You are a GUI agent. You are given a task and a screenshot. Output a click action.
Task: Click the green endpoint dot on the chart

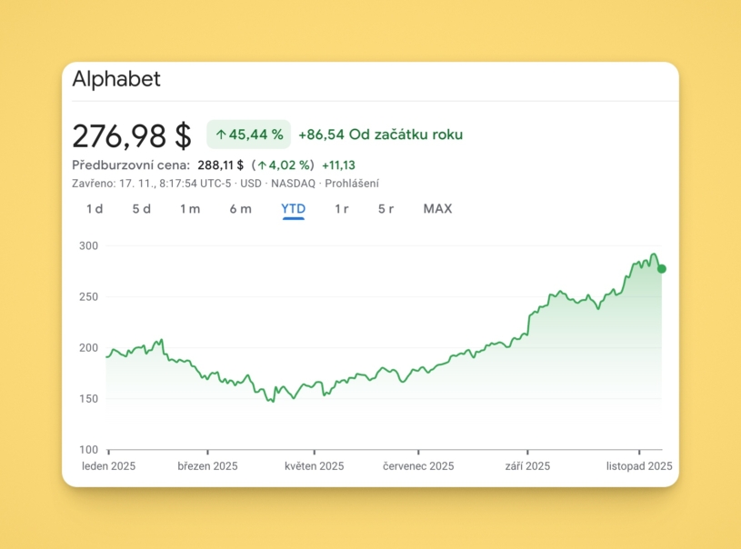point(662,269)
